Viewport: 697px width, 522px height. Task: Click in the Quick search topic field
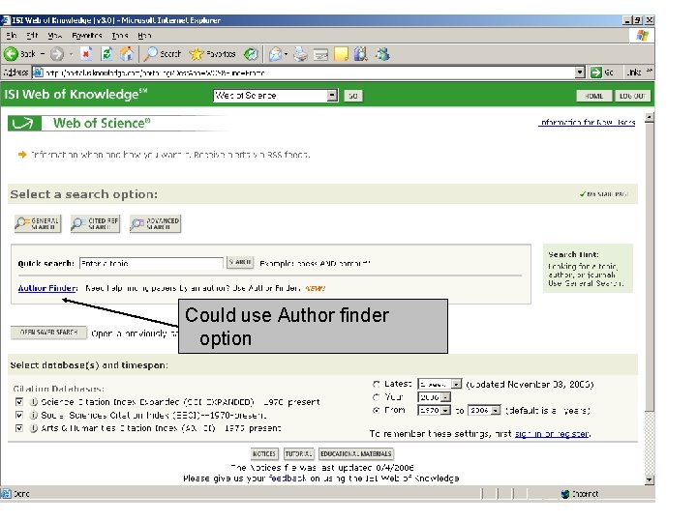pos(151,263)
